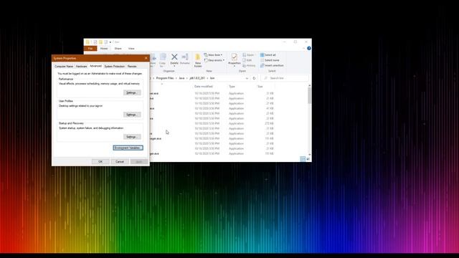Sort by the Type column header

coord(242,87)
